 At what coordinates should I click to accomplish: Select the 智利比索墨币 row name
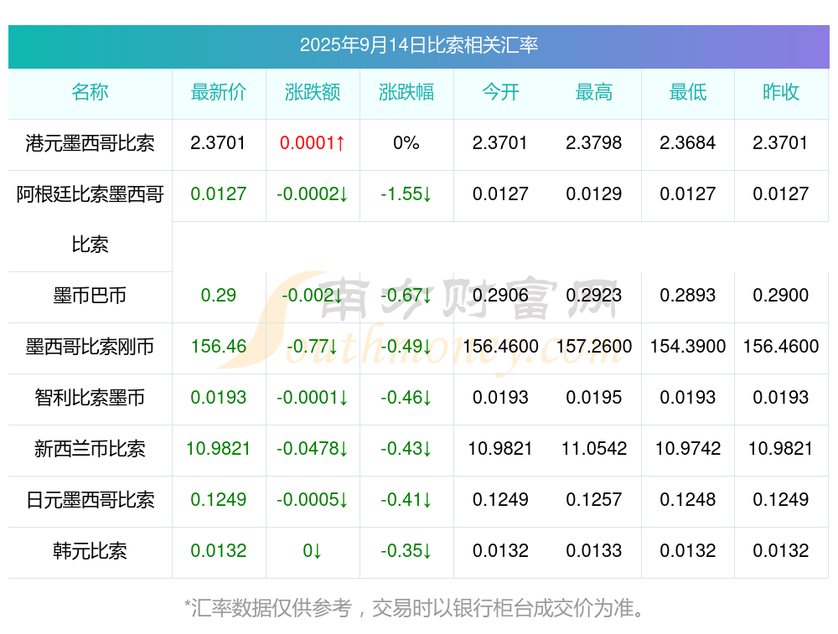(x=90, y=398)
